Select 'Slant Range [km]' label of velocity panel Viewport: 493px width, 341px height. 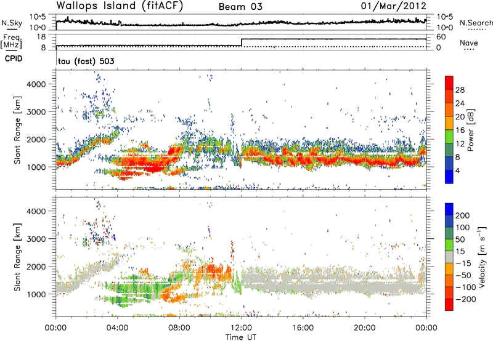click(x=17, y=257)
